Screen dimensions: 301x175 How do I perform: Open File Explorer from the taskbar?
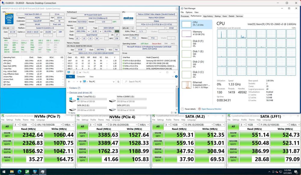pyautogui.click(x=12, y=172)
